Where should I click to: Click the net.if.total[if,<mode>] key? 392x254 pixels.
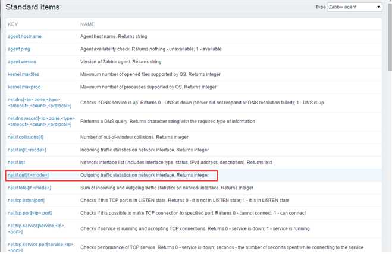click(x=29, y=188)
